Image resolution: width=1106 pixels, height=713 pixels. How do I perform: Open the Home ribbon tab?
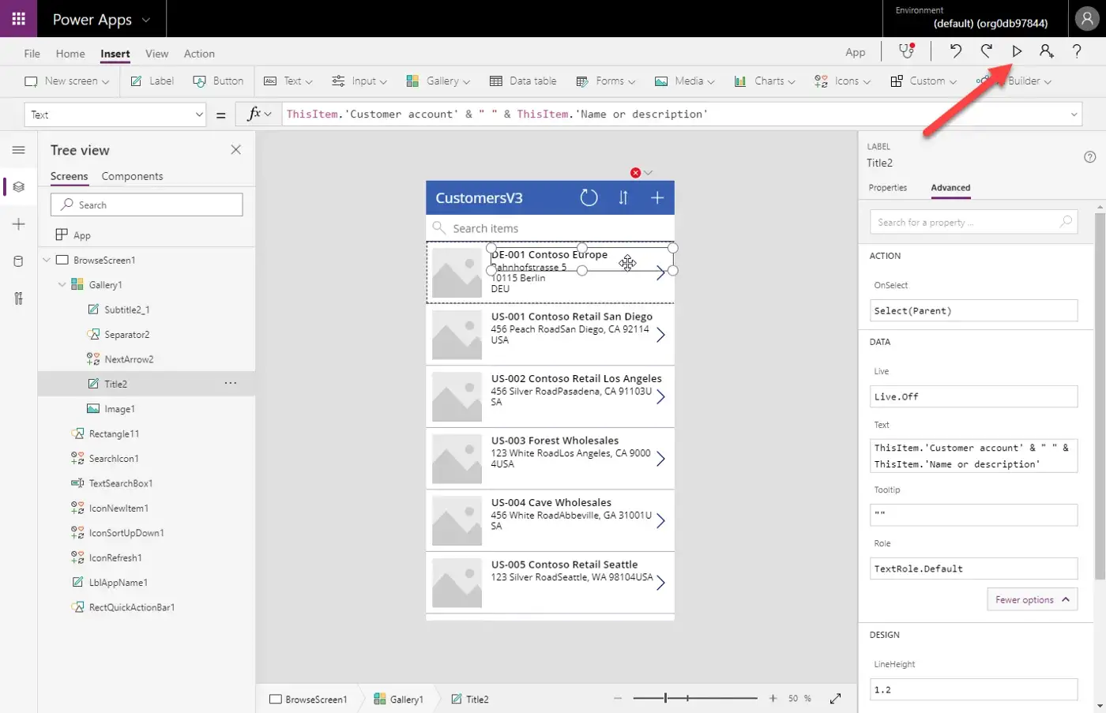coord(70,54)
